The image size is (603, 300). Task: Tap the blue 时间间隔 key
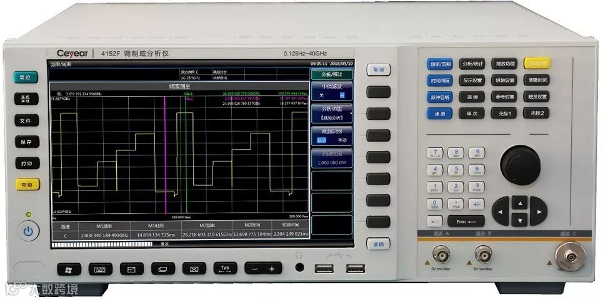pyautogui.click(x=439, y=80)
